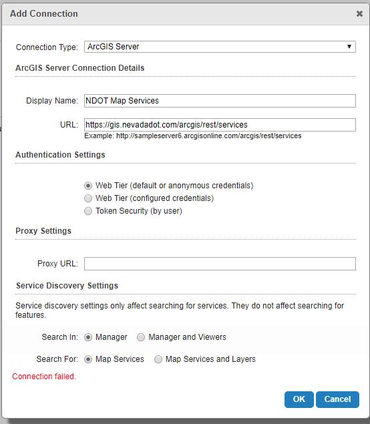Click the URL field containing gis.nevadadot.com

tap(220, 125)
